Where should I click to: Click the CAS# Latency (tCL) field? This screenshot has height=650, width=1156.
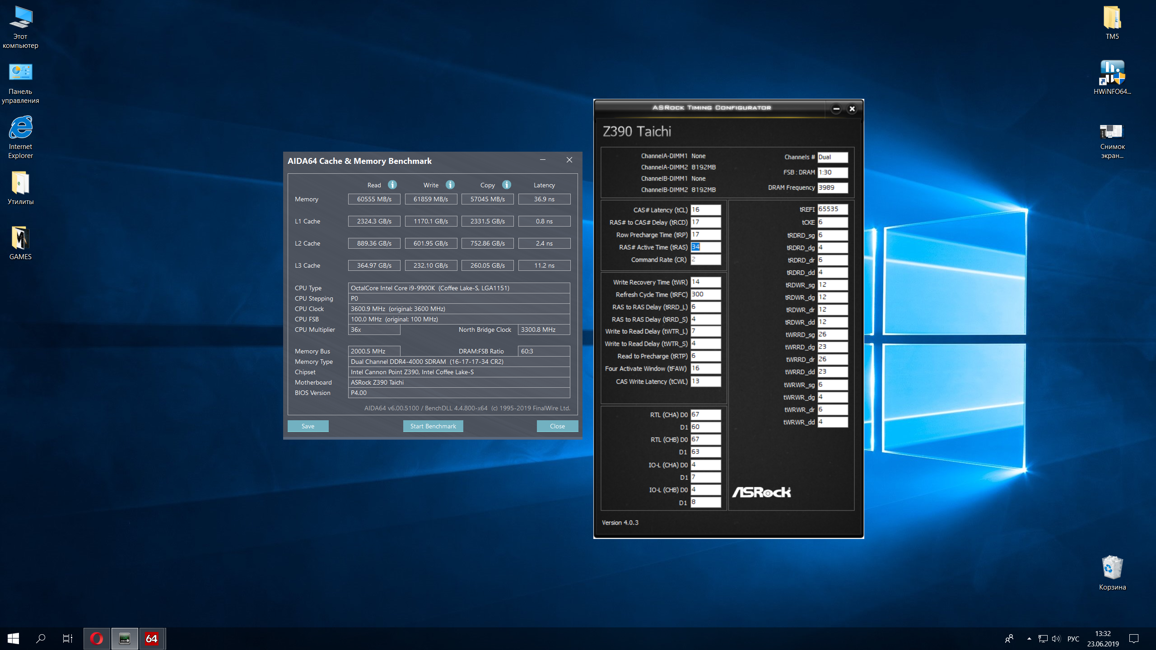(x=705, y=210)
